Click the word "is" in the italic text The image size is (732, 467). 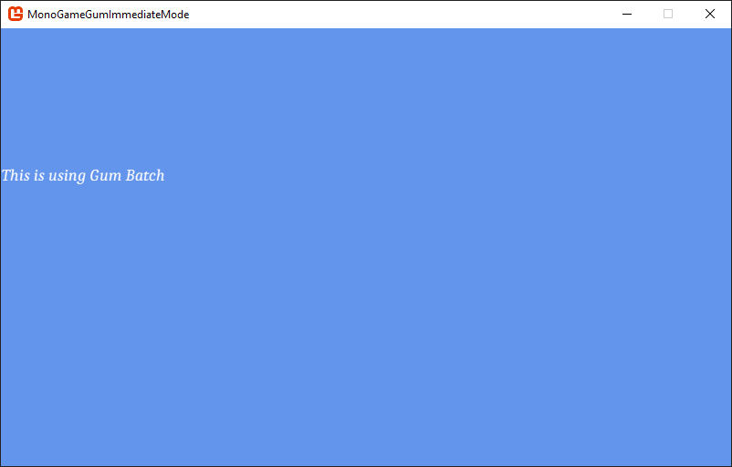(38, 175)
